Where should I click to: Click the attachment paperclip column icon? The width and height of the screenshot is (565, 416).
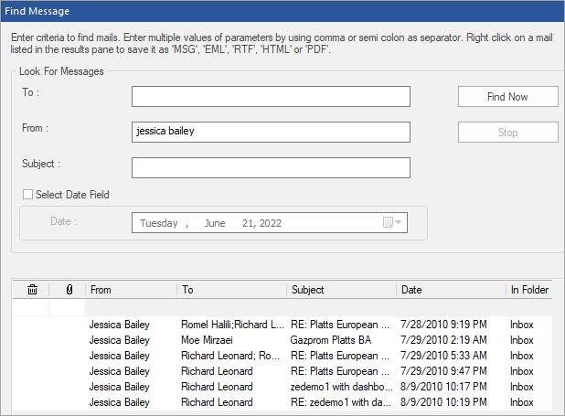[69, 290]
